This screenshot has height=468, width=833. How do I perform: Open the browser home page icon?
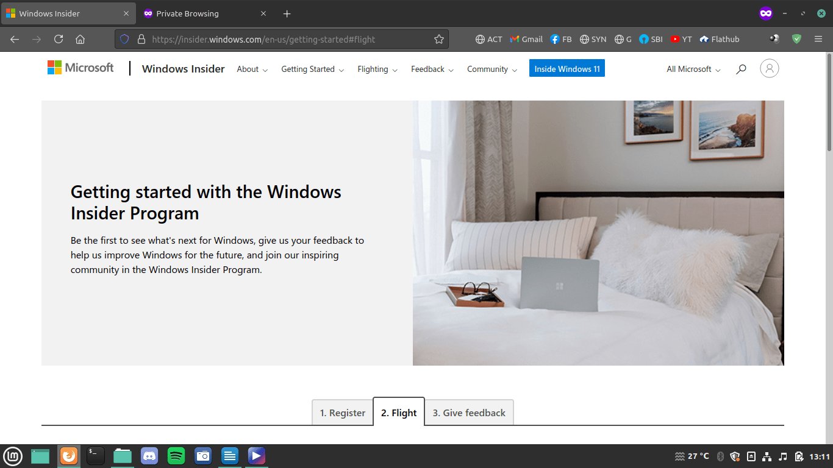(x=80, y=39)
